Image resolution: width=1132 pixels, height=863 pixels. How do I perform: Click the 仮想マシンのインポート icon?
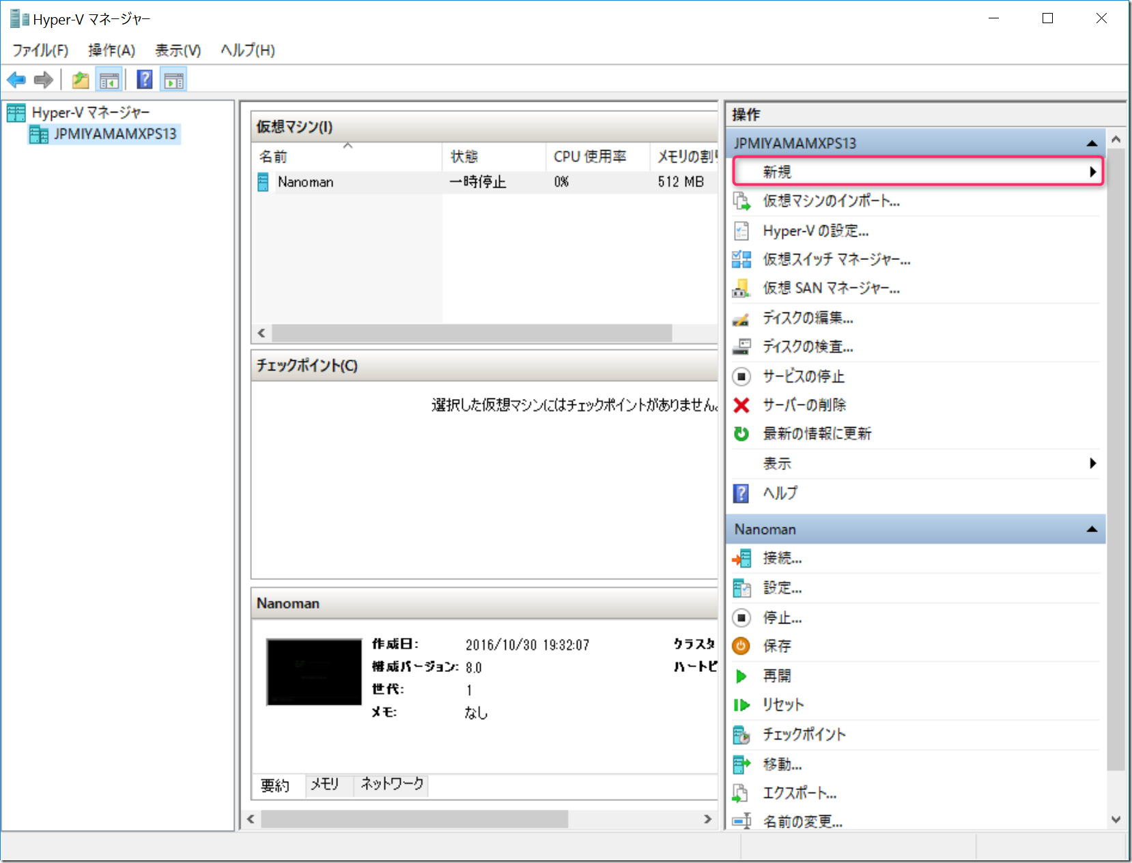coord(741,201)
